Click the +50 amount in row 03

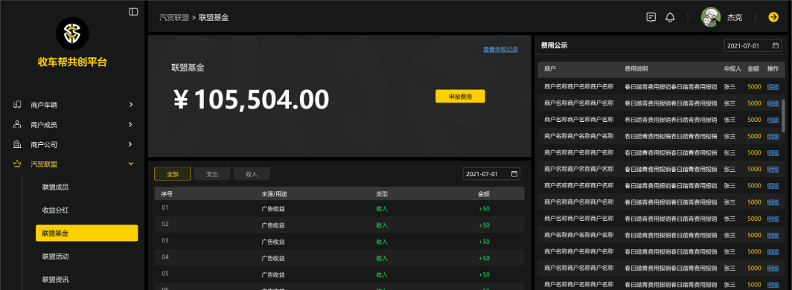(484, 242)
